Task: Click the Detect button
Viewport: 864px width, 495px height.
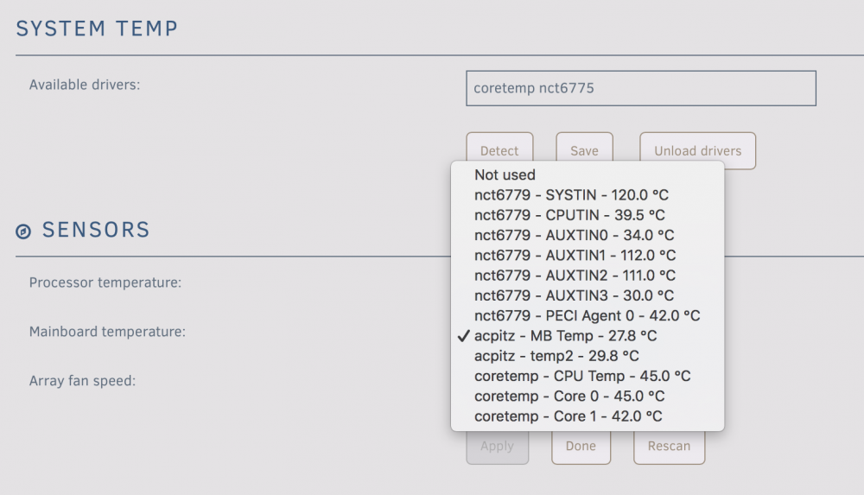Action: 499,150
